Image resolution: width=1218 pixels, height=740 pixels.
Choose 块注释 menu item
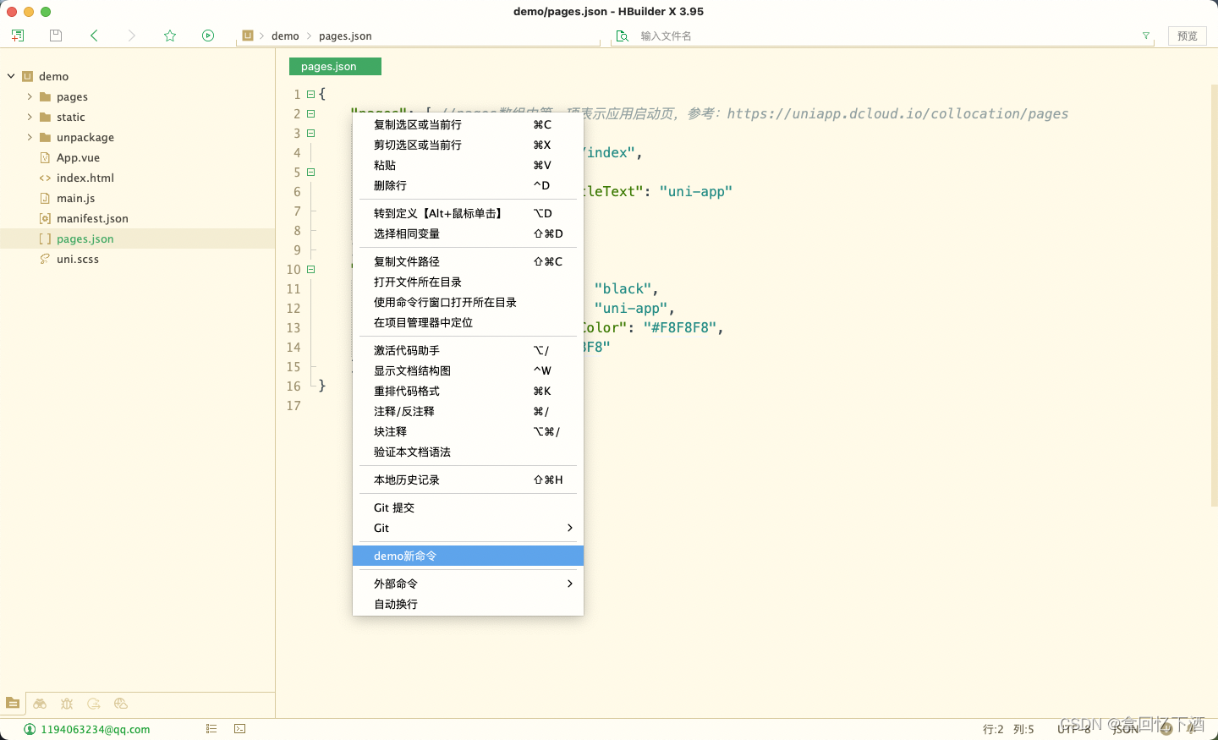pos(468,431)
